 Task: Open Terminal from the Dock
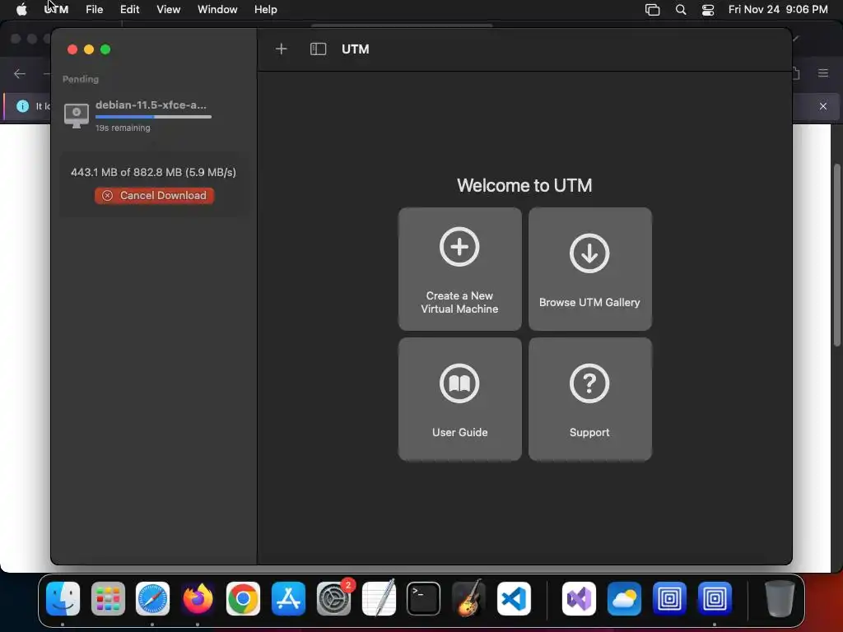(424, 599)
